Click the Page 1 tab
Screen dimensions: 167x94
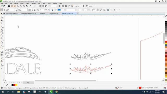28,83
